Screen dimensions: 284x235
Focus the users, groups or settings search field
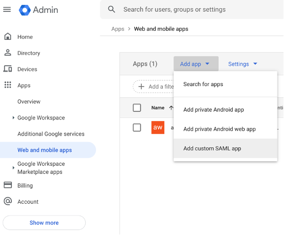[x=192, y=9]
